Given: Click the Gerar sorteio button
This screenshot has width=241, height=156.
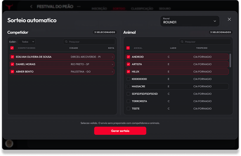Looking at the screenshot, I should 120,131.
